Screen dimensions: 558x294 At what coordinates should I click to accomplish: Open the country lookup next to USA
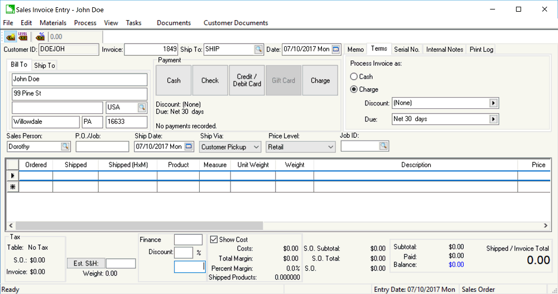[142, 108]
